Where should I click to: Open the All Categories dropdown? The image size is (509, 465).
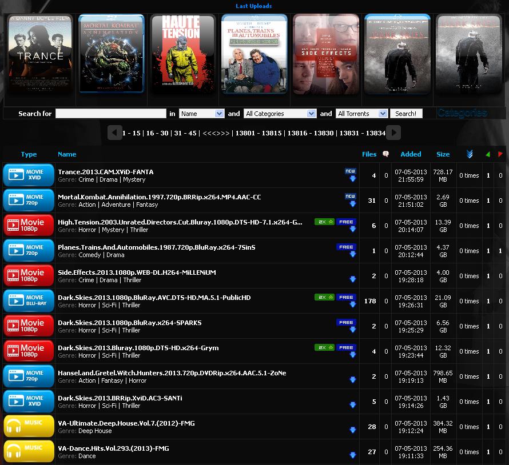pos(280,114)
